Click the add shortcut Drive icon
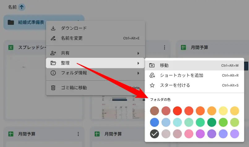 pos(152,75)
